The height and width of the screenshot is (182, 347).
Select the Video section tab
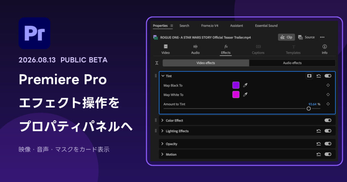(165, 49)
